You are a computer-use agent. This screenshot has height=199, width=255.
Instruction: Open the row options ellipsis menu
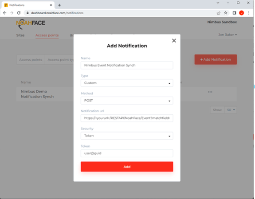pos(210,92)
